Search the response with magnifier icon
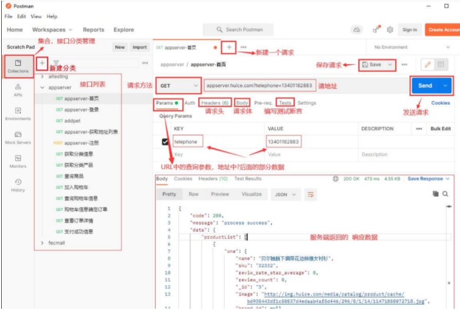The width and height of the screenshot is (460, 314). tap(445, 194)
